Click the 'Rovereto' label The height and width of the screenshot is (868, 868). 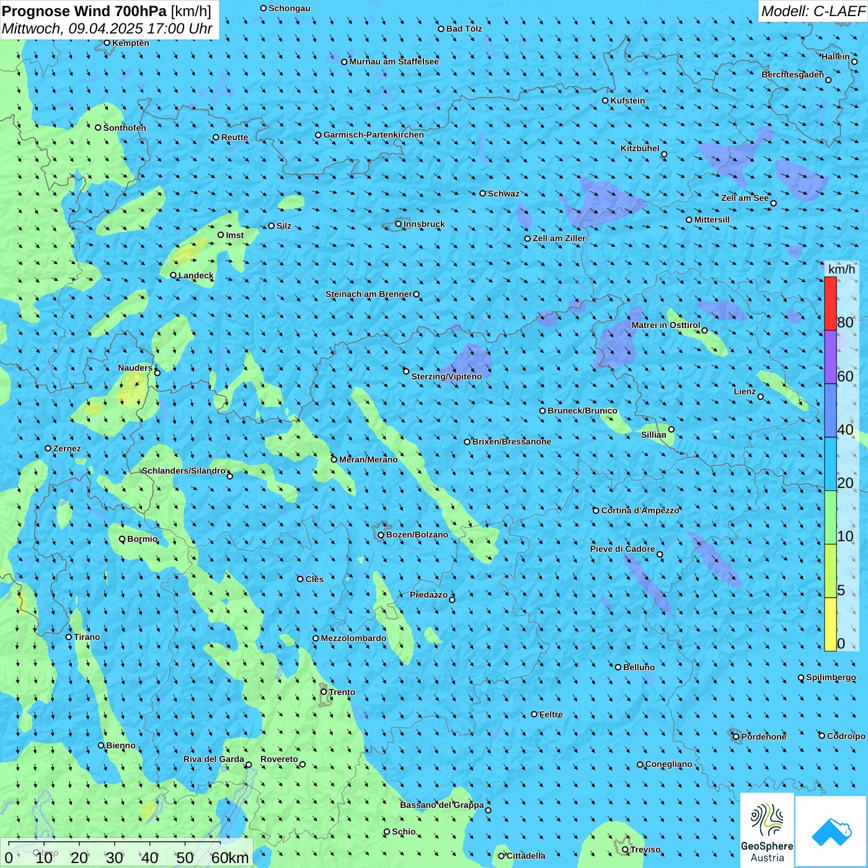[x=279, y=759]
